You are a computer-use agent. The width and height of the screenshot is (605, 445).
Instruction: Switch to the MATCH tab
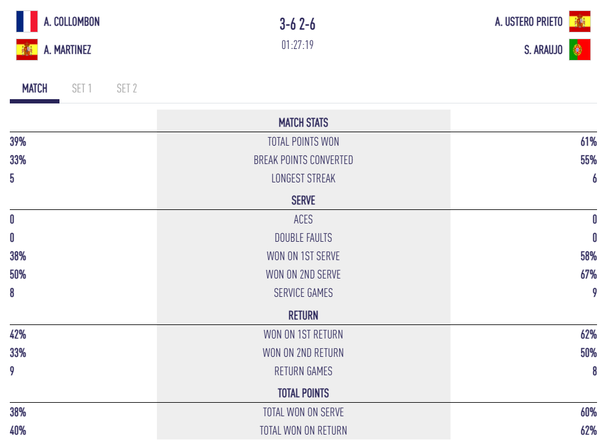pyautogui.click(x=34, y=88)
